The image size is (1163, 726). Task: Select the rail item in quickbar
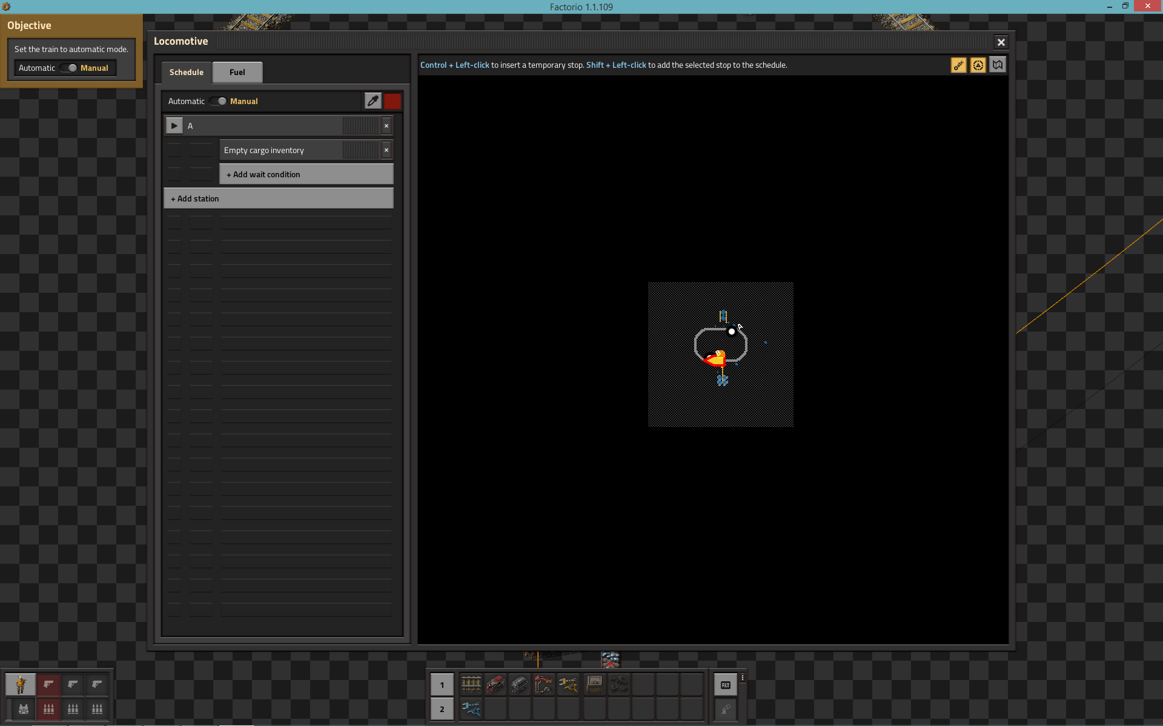click(x=471, y=685)
